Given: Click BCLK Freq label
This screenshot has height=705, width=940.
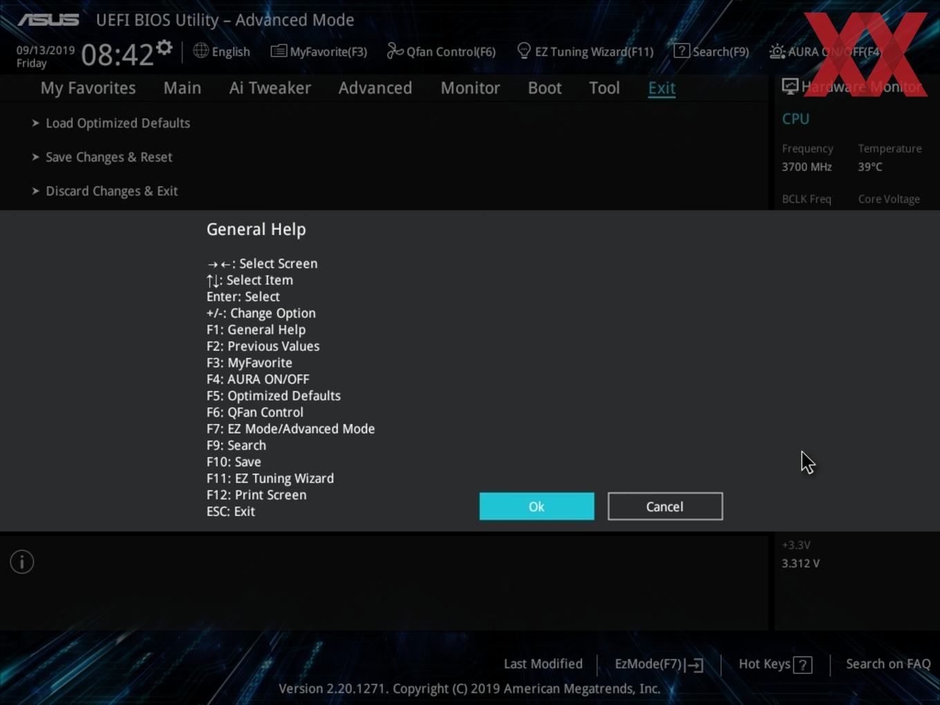Looking at the screenshot, I should click(x=807, y=199).
